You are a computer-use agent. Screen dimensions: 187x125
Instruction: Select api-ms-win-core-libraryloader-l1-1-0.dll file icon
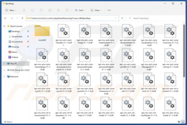coord(128,31)
